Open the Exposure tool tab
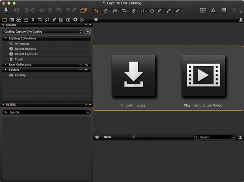Viewport: 244px width, 182px height. pyautogui.click(x=26, y=20)
